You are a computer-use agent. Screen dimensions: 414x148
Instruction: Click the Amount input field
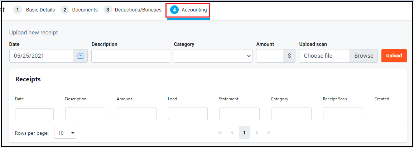click(270, 56)
